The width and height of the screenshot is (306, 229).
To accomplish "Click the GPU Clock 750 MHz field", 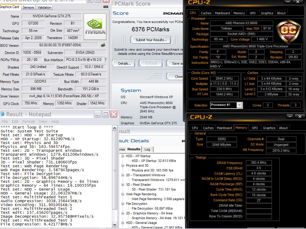I will pos(31,103).
